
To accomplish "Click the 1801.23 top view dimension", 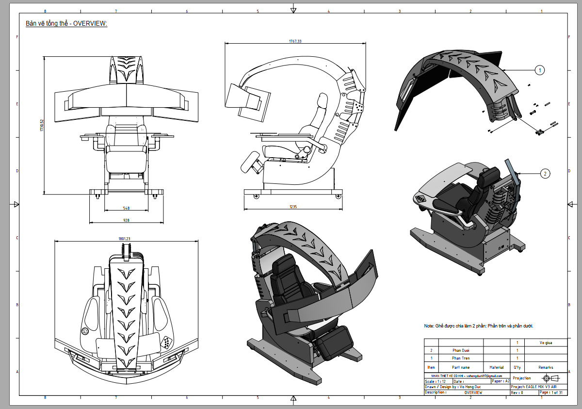I will (125, 238).
